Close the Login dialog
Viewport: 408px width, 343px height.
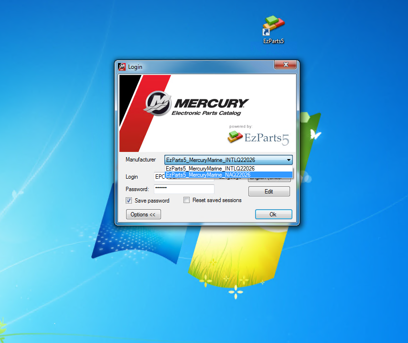pyautogui.click(x=285, y=64)
